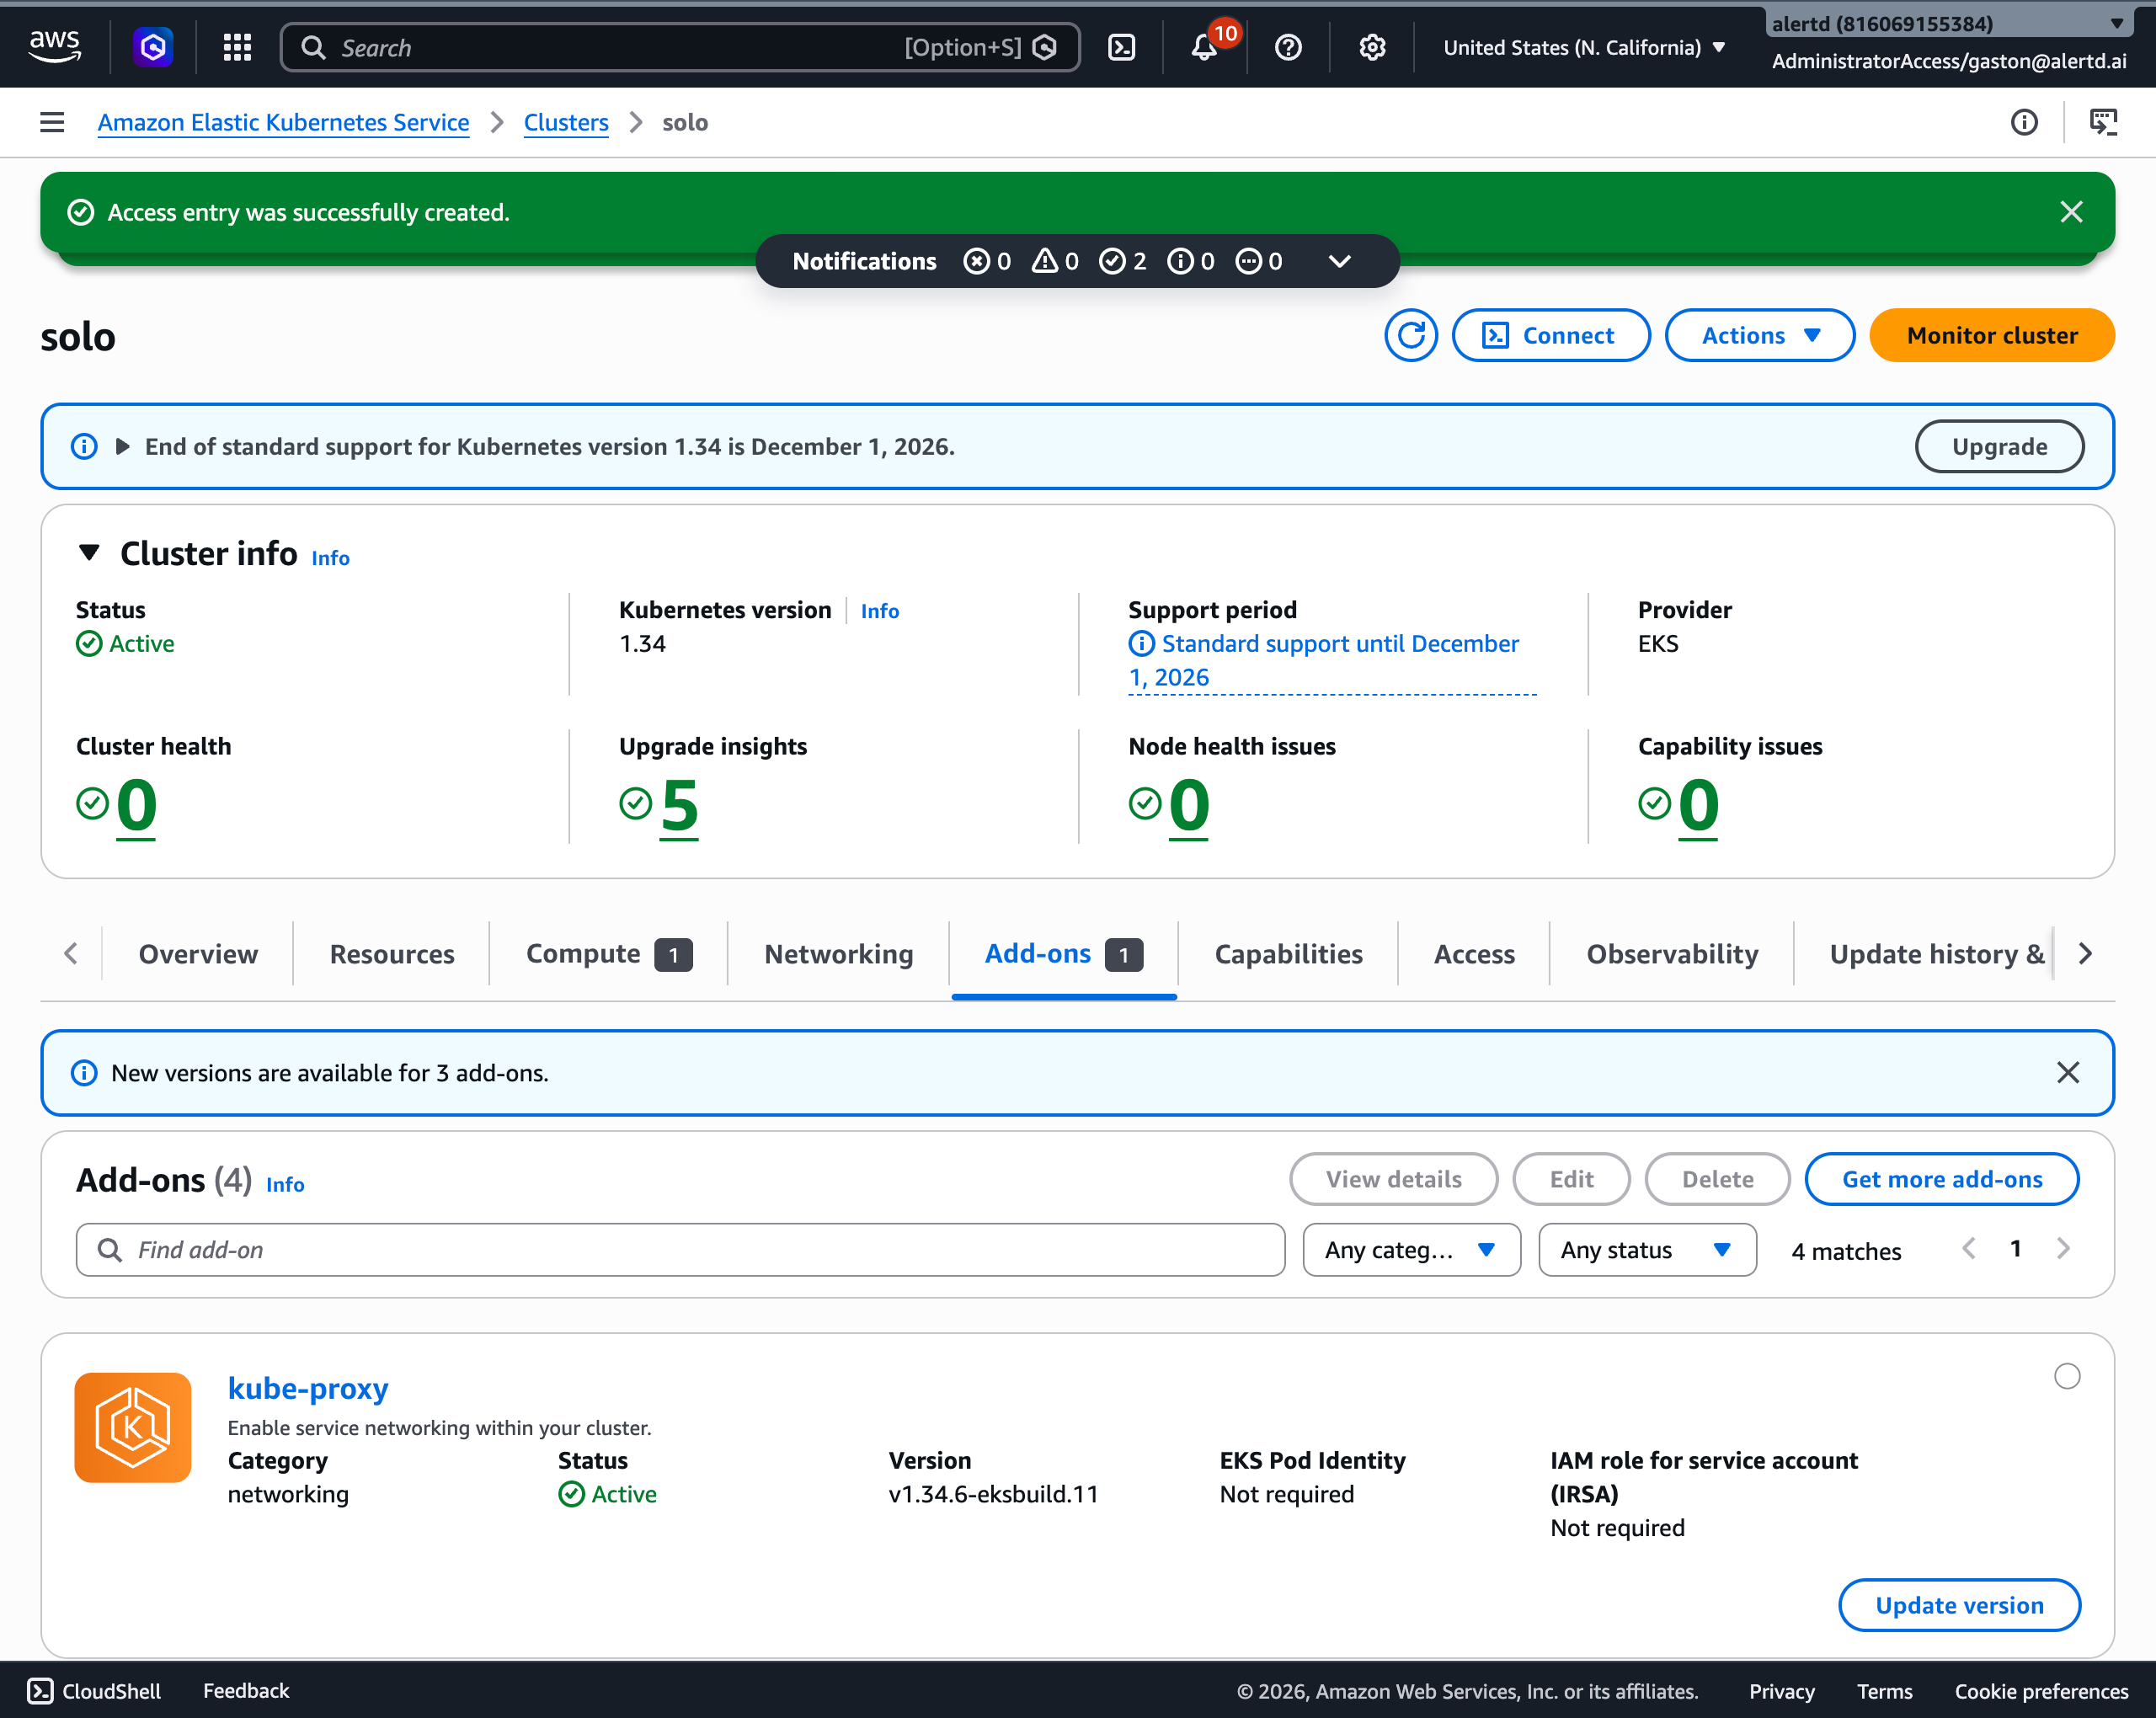Open the alertd account menu
The height and width of the screenshot is (1718, 2156).
point(1948,23)
